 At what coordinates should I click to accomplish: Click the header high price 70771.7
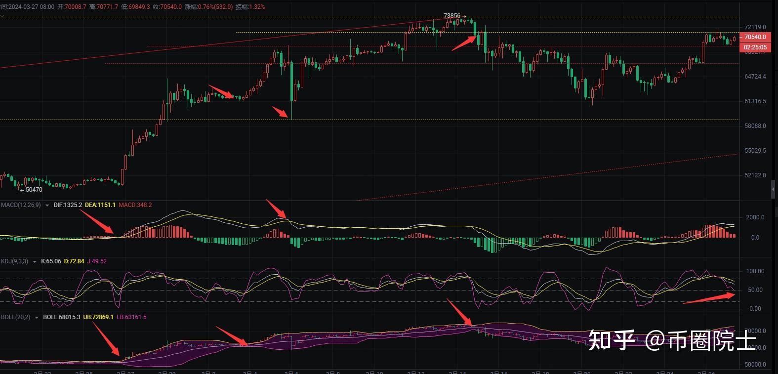[x=107, y=7]
